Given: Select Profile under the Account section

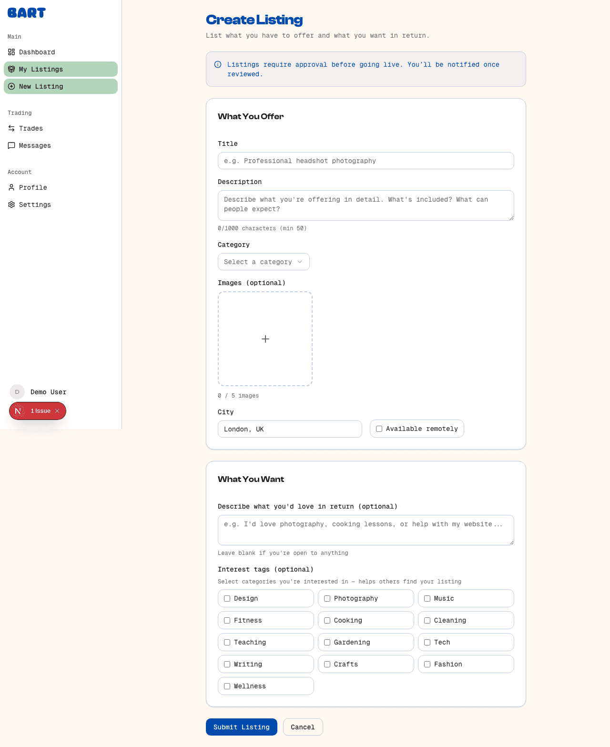Looking at the screenshot, I should point(32,187).
